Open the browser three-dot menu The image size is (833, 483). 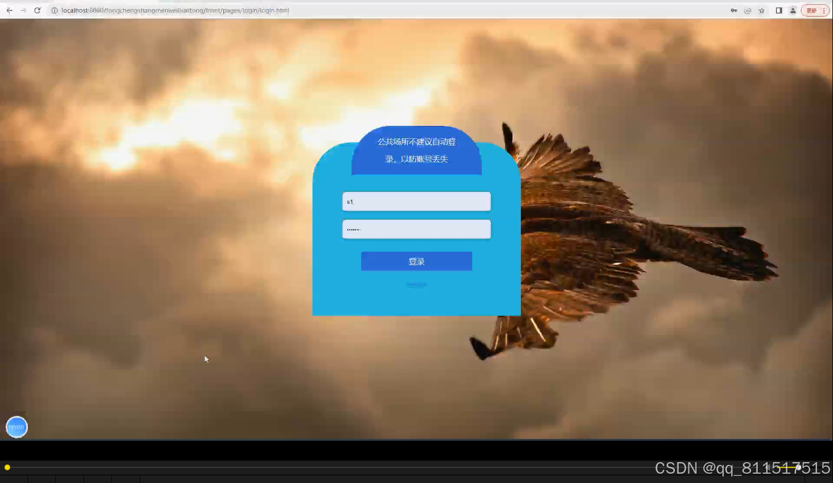(824, 10)
